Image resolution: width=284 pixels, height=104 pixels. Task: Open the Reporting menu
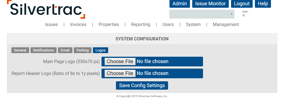(141, 25)
